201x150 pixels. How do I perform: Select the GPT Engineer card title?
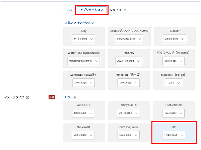[x=129, y=127]
